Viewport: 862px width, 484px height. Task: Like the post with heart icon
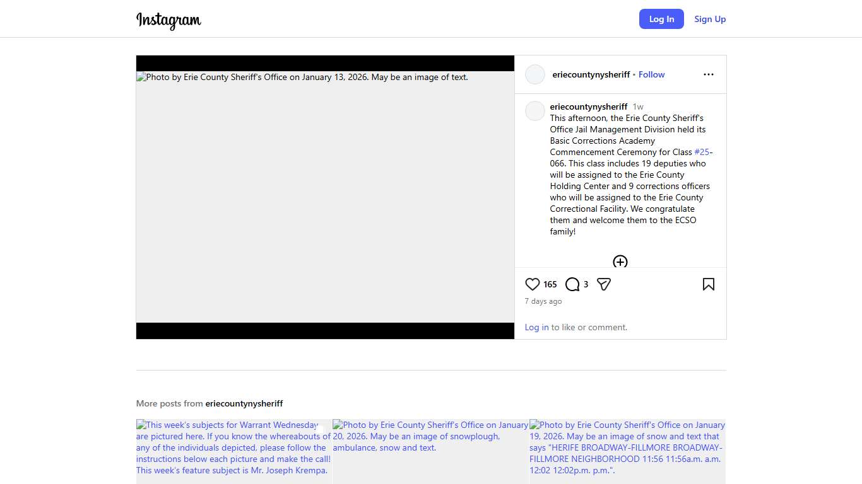(x=533, y=284)
